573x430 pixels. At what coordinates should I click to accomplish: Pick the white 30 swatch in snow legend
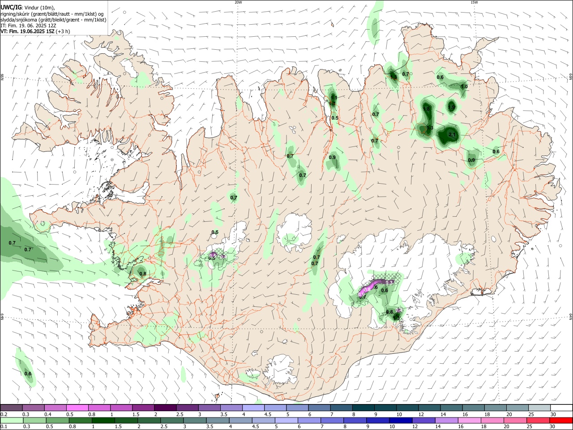561,408
